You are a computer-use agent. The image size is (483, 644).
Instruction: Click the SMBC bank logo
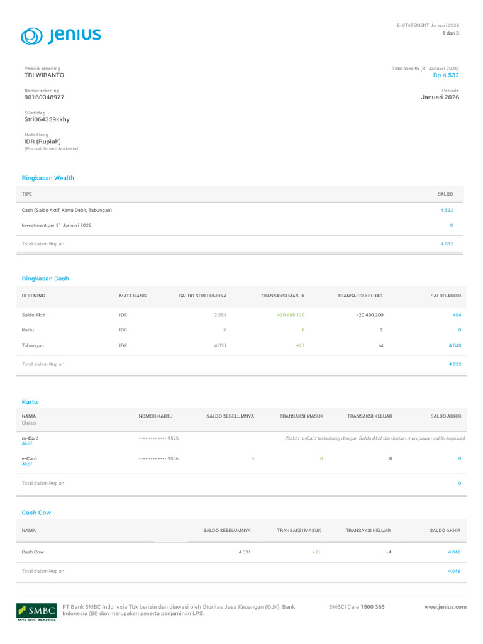pos(36,612)
